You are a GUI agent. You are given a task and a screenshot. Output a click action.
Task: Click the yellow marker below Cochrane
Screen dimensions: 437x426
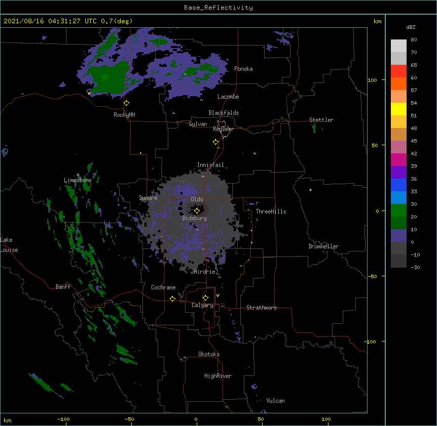tap(172, 299)
